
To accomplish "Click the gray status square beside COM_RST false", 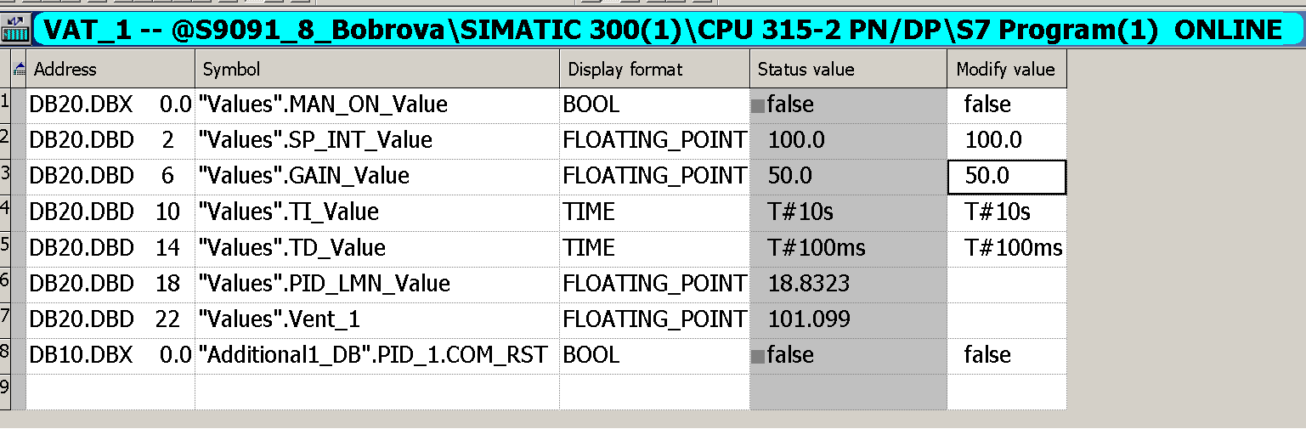I will click(x=757, y=356).
